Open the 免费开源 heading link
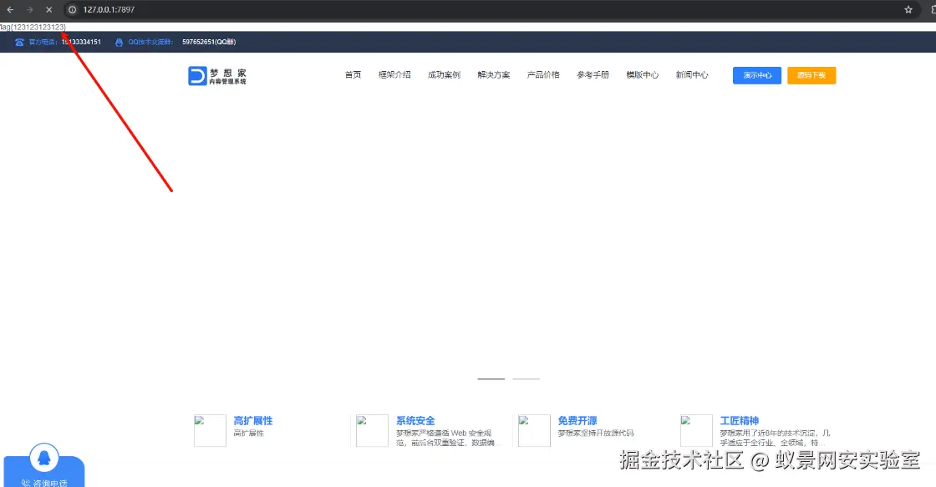936x487 pixels. pos(577,421)
